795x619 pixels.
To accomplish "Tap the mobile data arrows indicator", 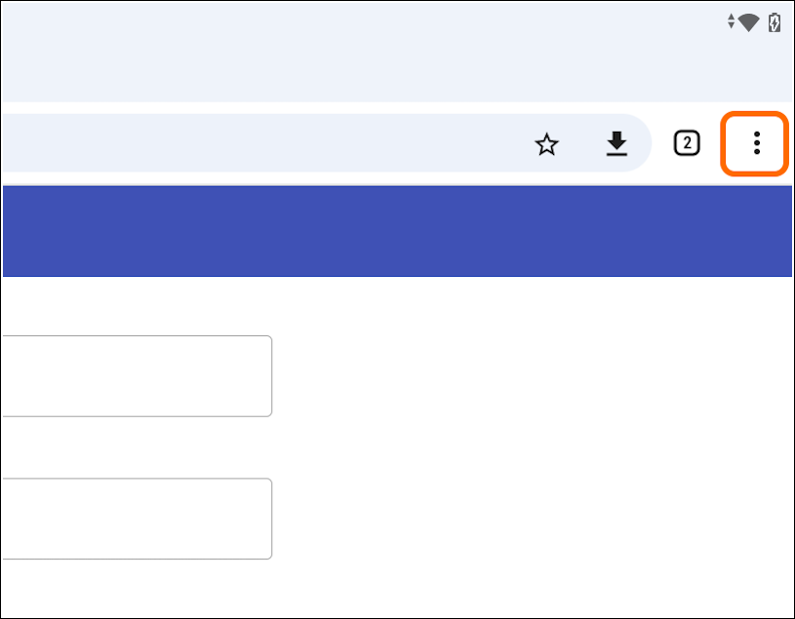I will pyautogui.click(x=731, y=21).
